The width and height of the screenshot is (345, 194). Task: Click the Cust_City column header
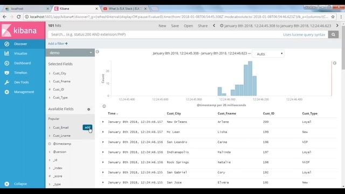pos(174,114)
